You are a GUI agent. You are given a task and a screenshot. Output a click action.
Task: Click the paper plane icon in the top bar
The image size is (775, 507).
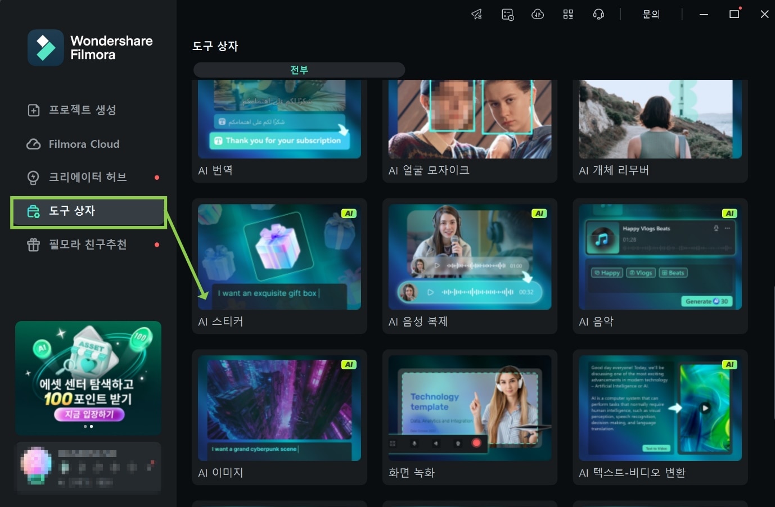pyautogui.click(x=476, y=14)
